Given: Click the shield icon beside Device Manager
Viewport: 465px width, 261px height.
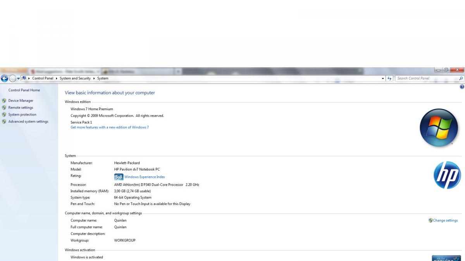Looking at the screenshot, I should (4, 101).
